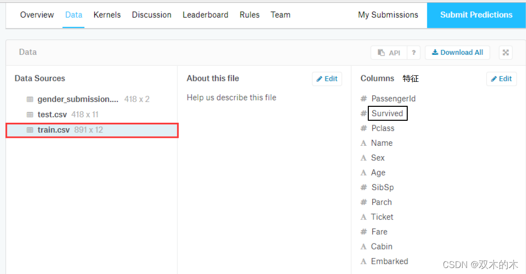
Task: Go to the Kernels tab
Action: [107, 15]
